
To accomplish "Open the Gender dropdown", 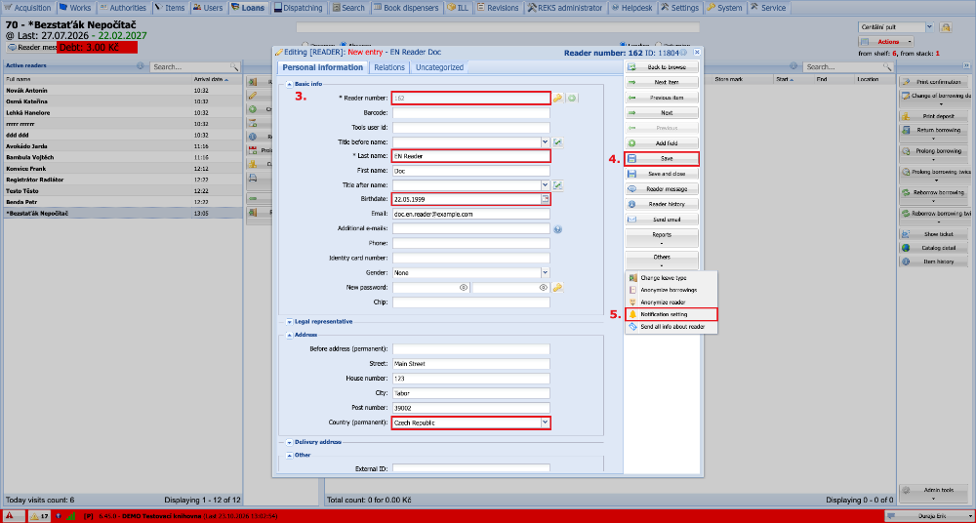I will [x=546, y=272].
